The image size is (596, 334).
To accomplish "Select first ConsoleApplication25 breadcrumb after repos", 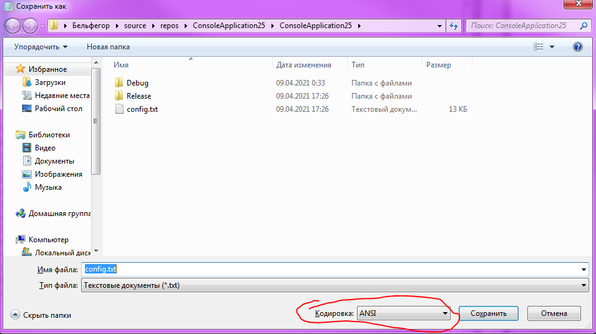I will [229, 26].
